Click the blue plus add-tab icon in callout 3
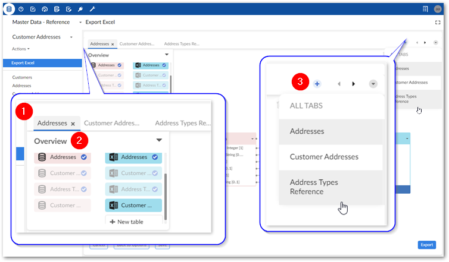 (x=317, y=84)
